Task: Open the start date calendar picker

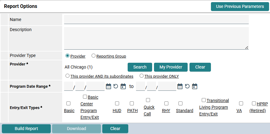Action: 108,86
